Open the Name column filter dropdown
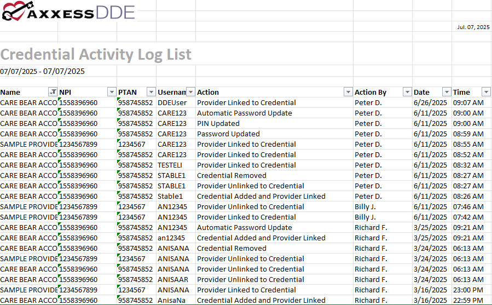492x305 pixels. (53, 92)
